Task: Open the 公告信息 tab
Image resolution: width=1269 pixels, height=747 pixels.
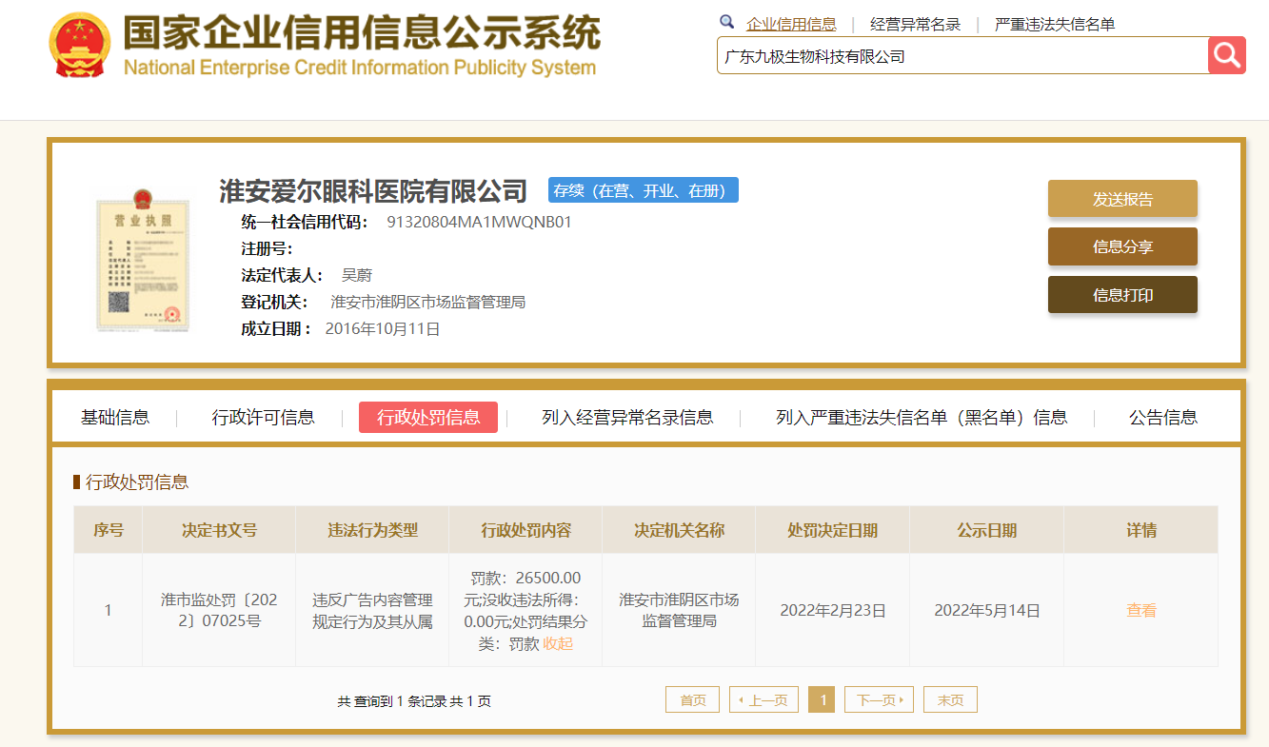Action: click(x=1162, y=417)
